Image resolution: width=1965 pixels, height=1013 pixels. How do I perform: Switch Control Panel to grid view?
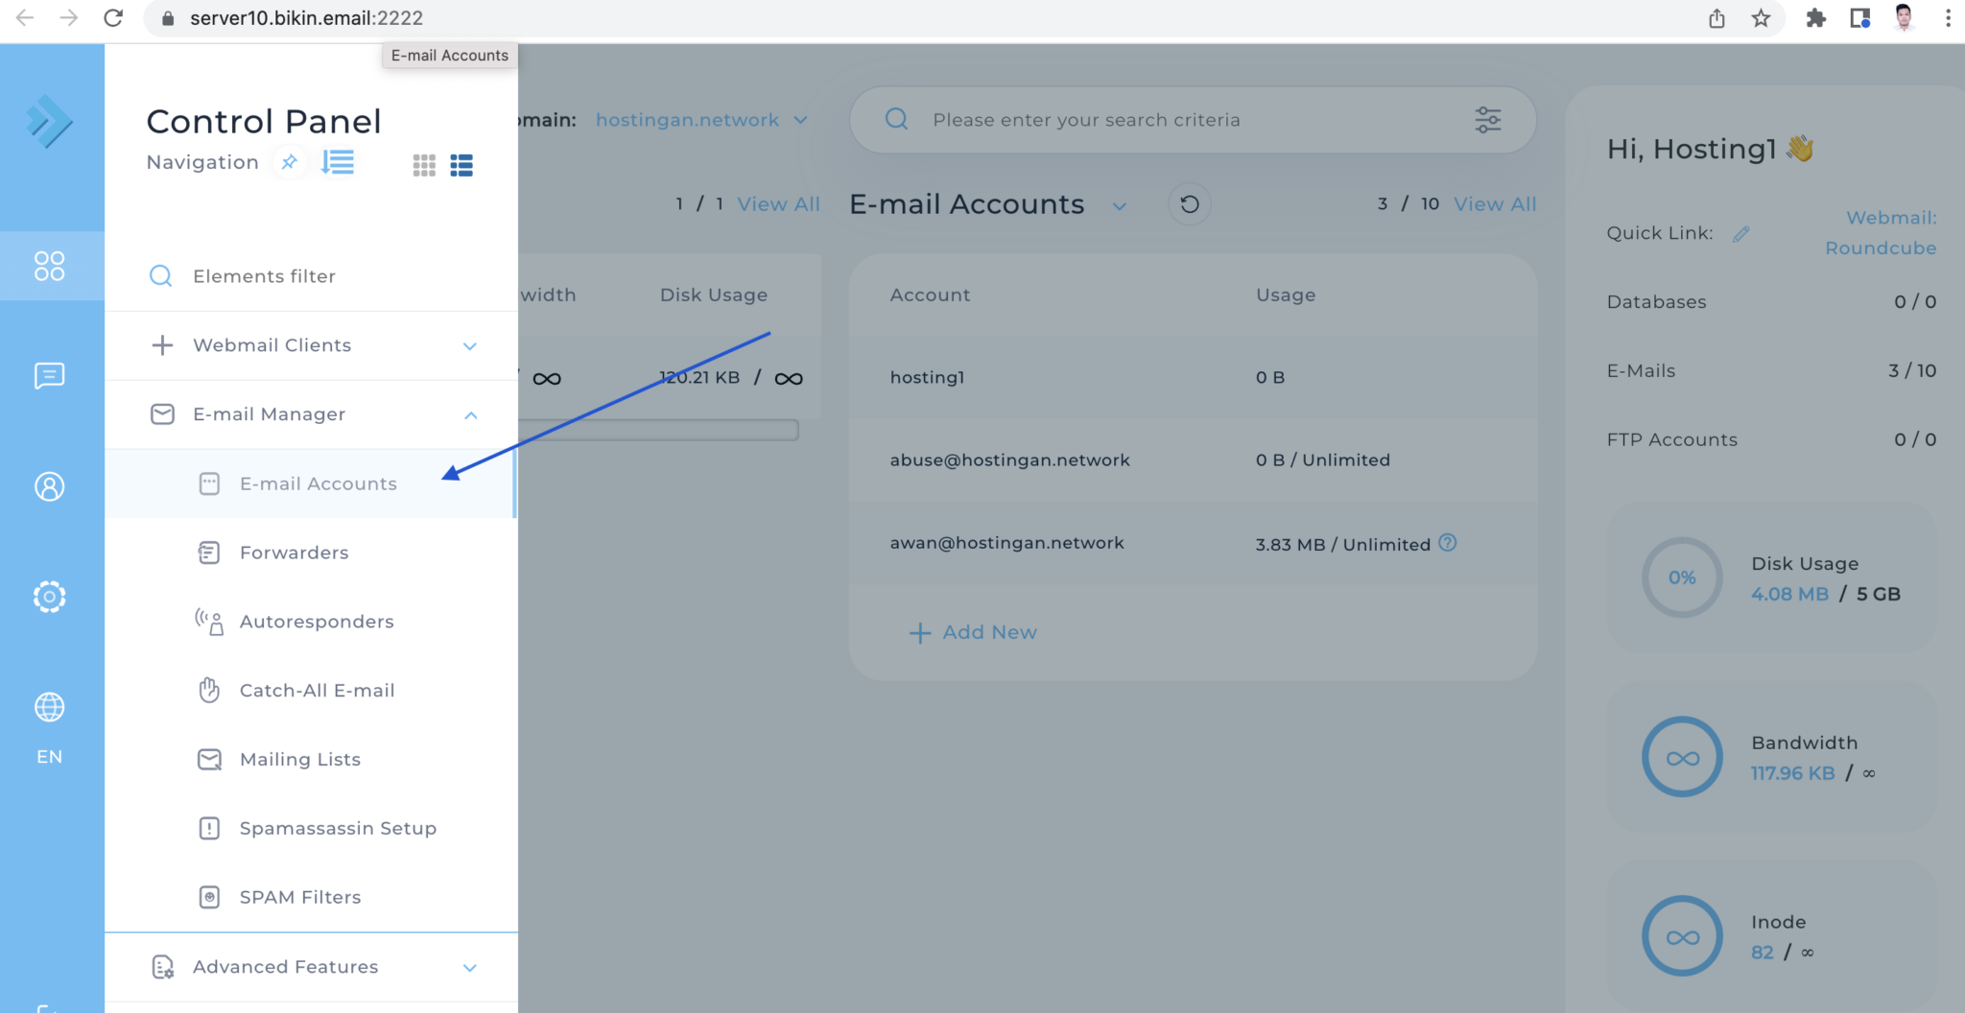(423, 164)
